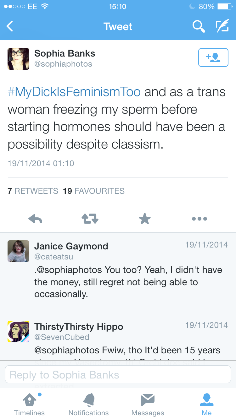Tap the Reply to Sophia Banks field

click(118, 375)
